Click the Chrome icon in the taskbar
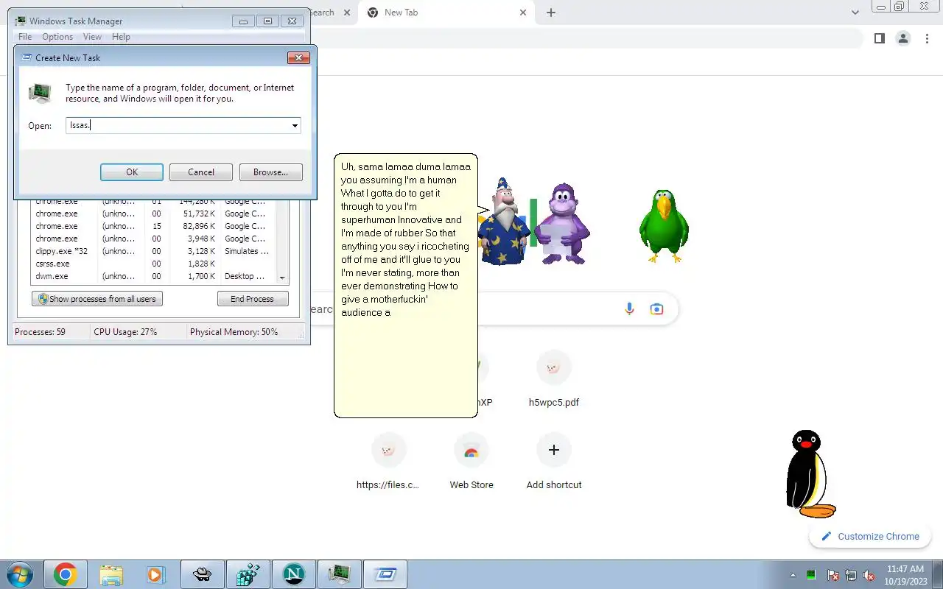The height and width of the screenshot is (589, 943). pos(65,574)
